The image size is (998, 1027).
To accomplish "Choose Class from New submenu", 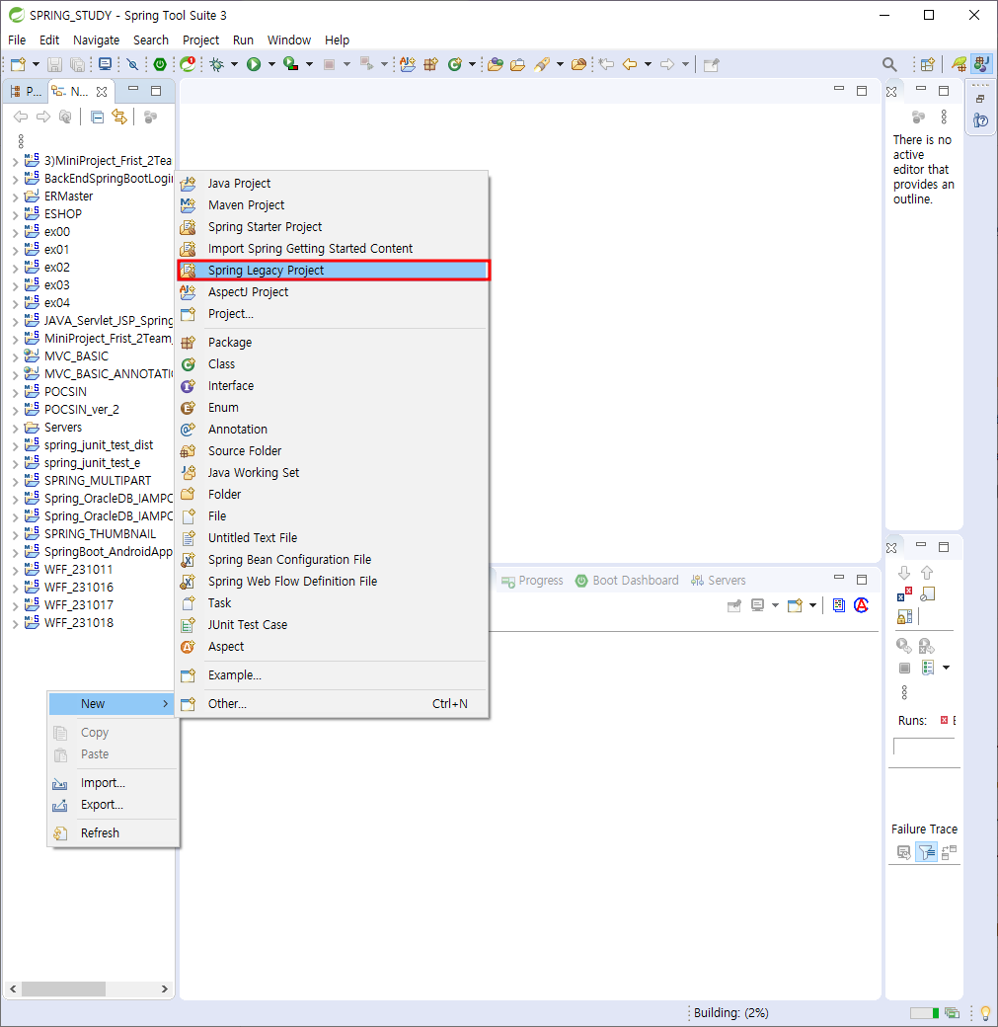I will (334, 364).
